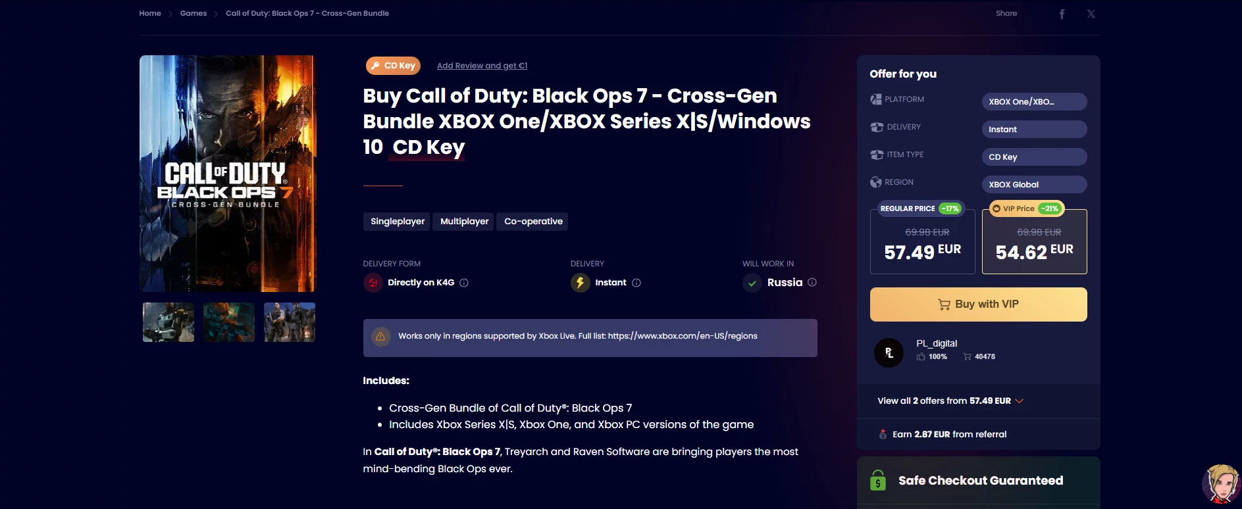Select the VIP Price 54.62 EUR option

(x=1035, y=241)
